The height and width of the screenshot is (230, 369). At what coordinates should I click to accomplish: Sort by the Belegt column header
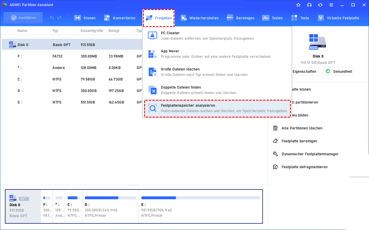[x=114, y=31]
